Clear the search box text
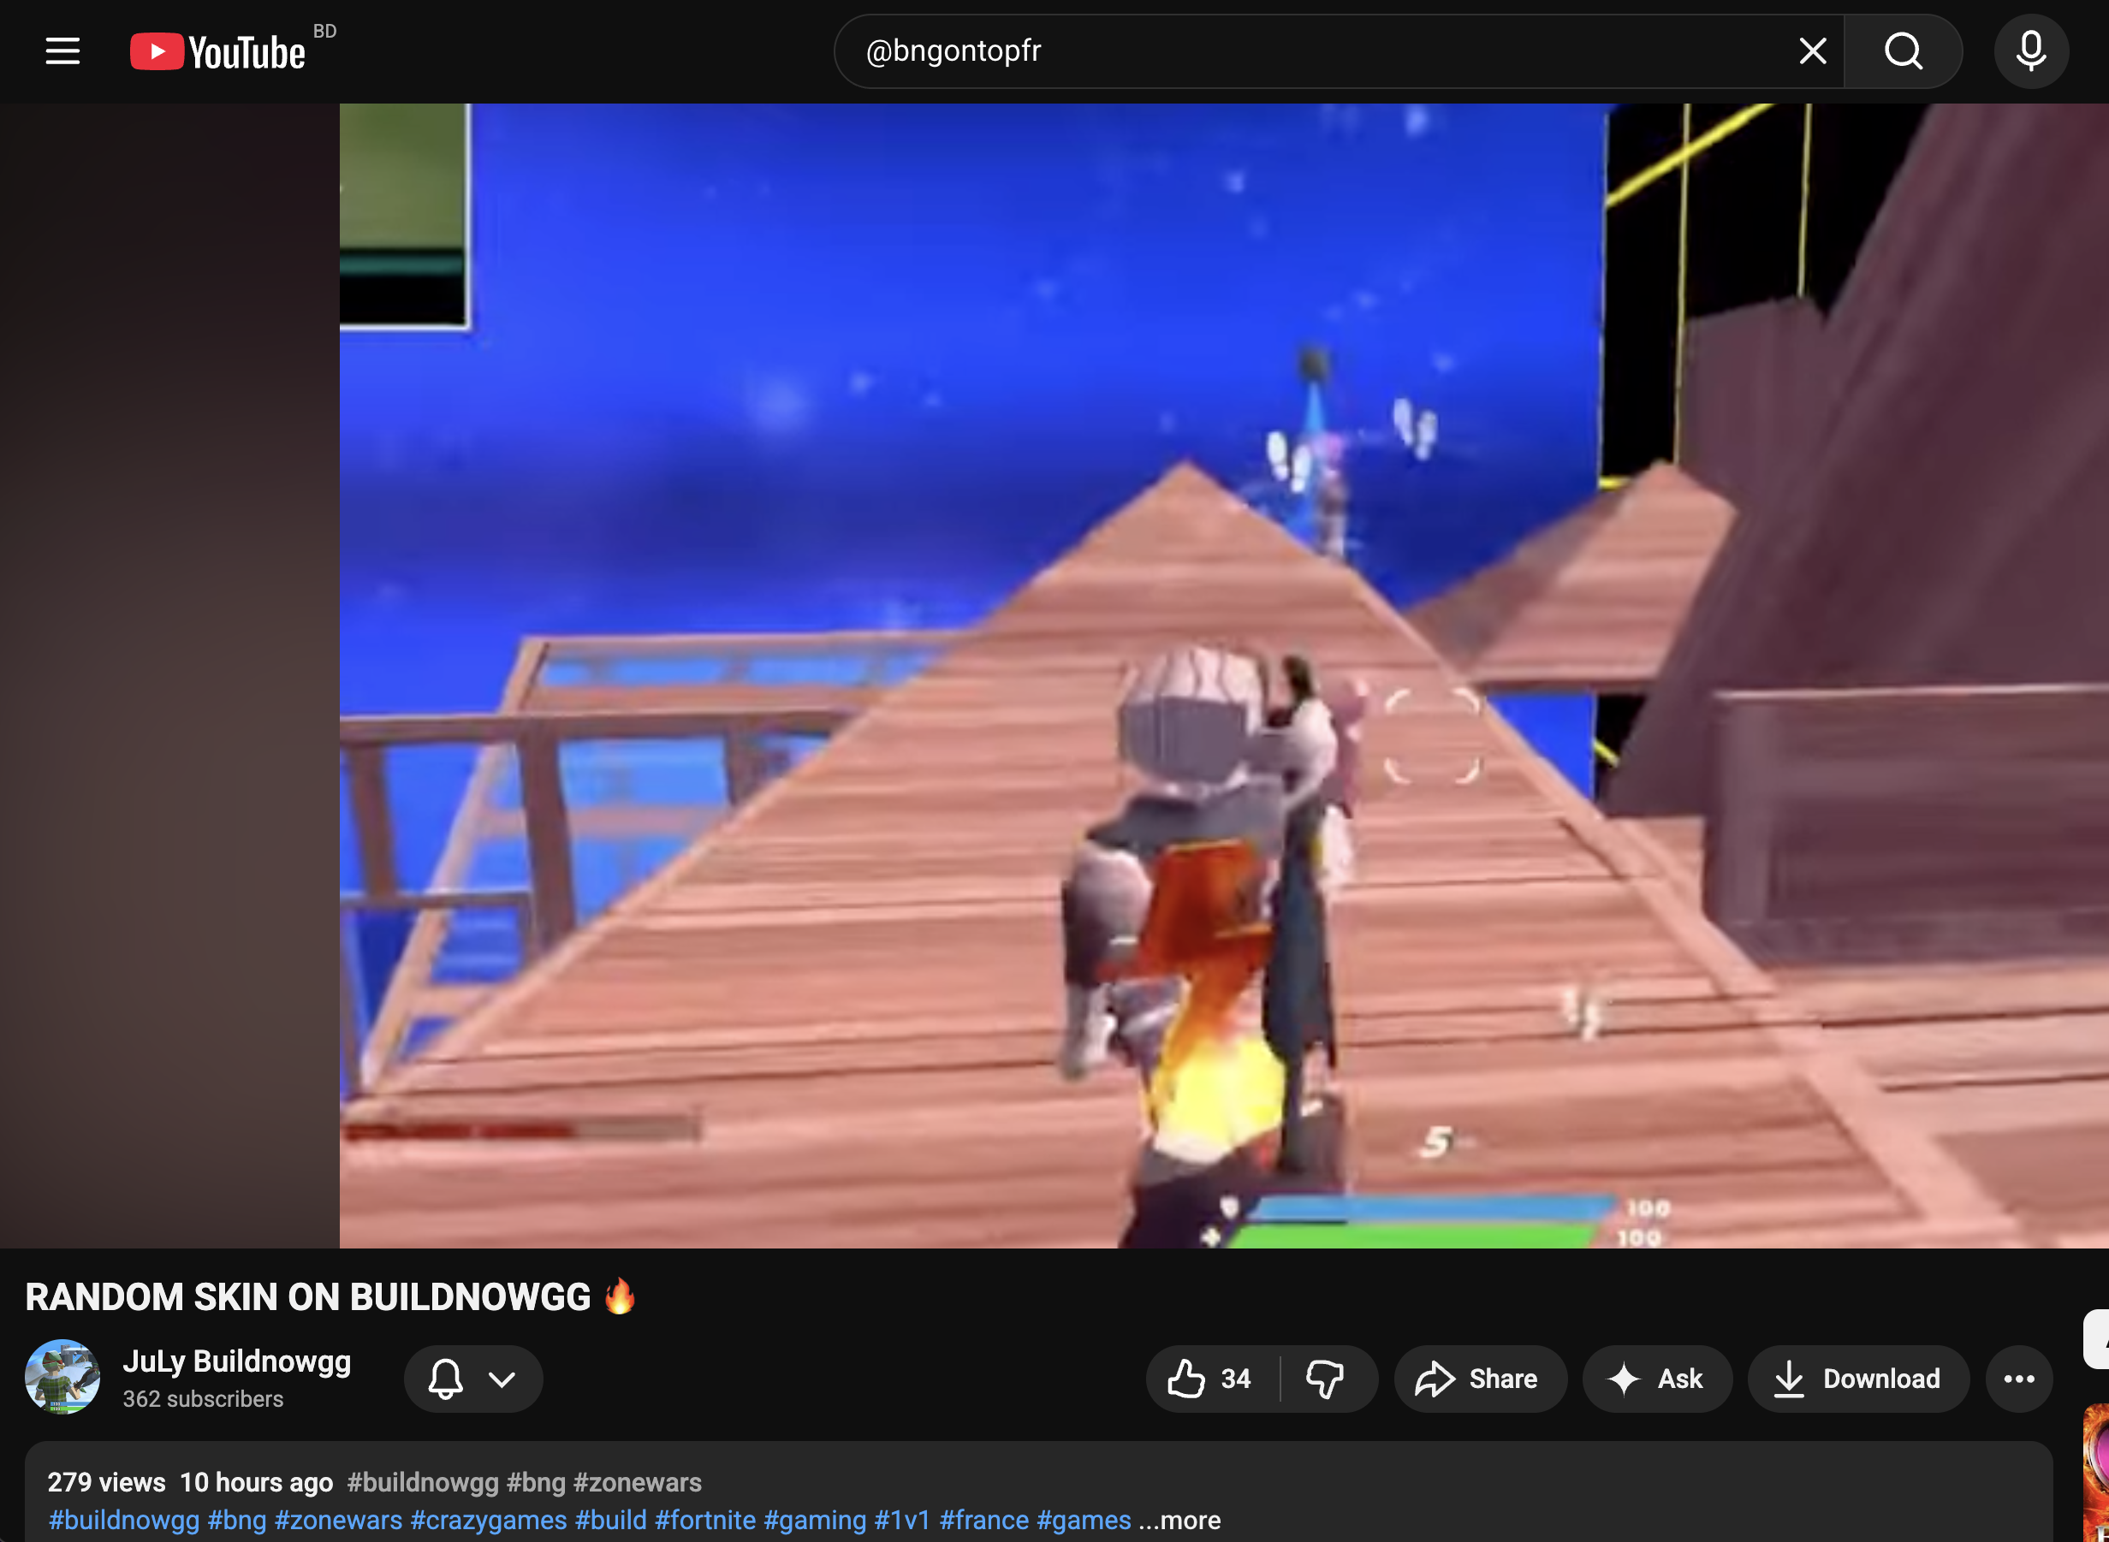Viewport: 2109px width, 1542px height. click(1812, 51)
